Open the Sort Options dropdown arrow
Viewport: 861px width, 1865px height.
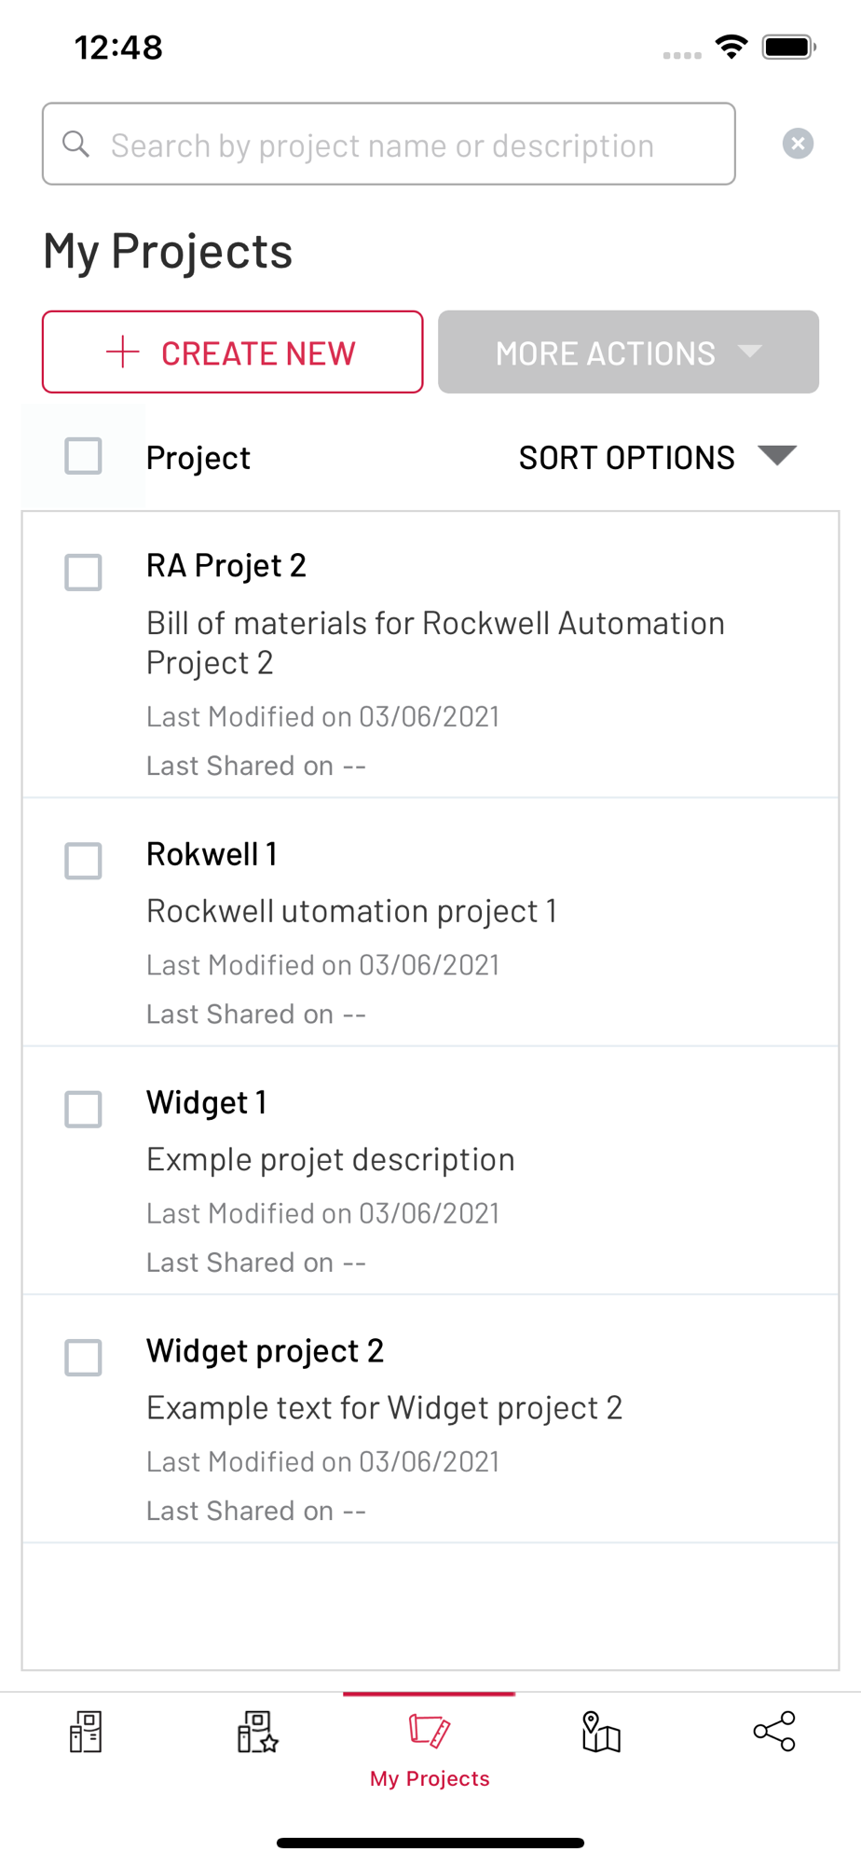click(776, 455)
